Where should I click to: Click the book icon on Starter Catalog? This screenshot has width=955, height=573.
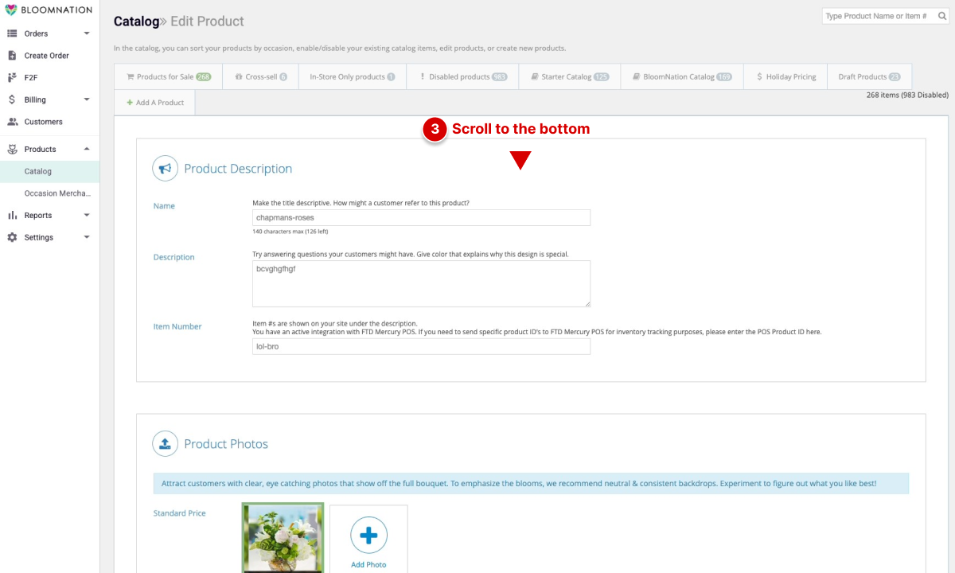click(x=535, y=77)
